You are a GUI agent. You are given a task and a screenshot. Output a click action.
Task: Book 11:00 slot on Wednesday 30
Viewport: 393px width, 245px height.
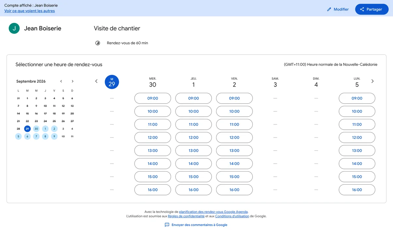click(153, 124)
